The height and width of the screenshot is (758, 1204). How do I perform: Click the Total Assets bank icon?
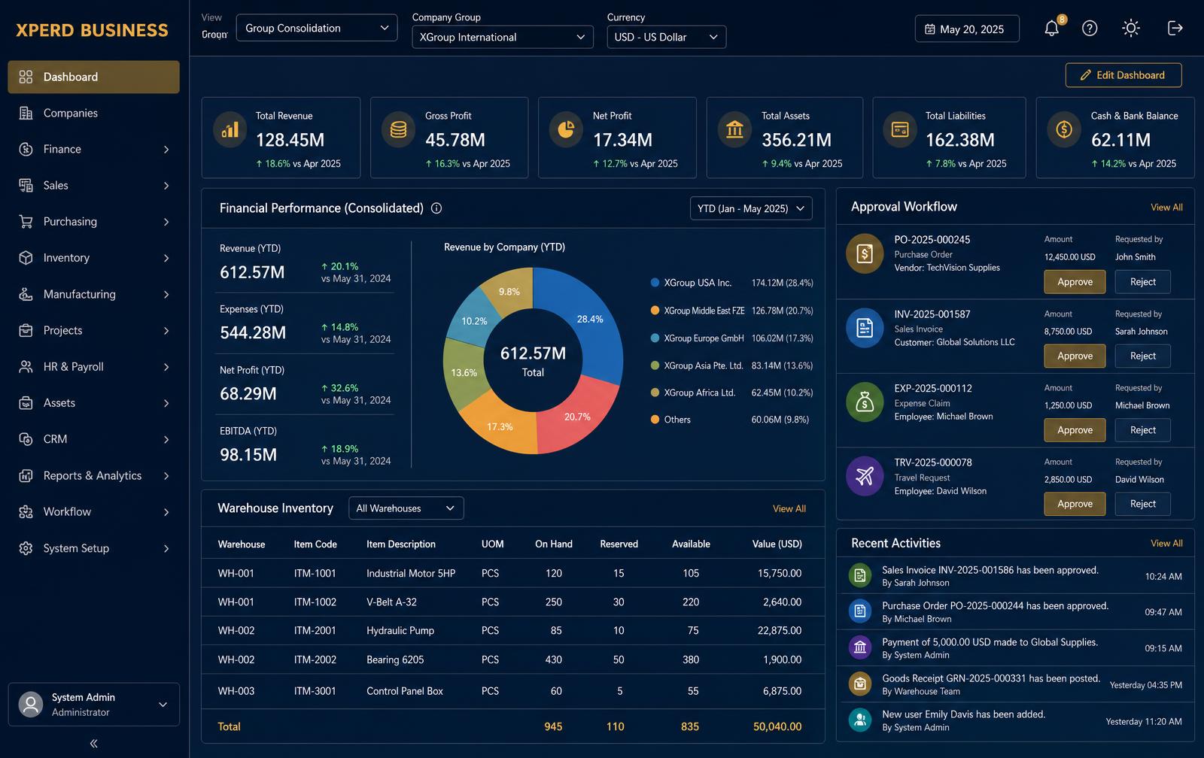(x=734, y=130)
